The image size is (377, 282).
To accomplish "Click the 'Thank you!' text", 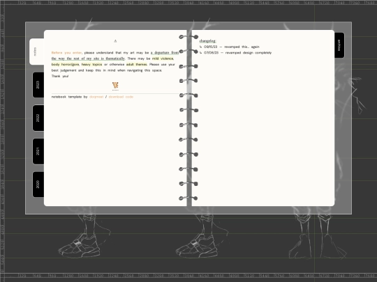I will coord(60,77).
